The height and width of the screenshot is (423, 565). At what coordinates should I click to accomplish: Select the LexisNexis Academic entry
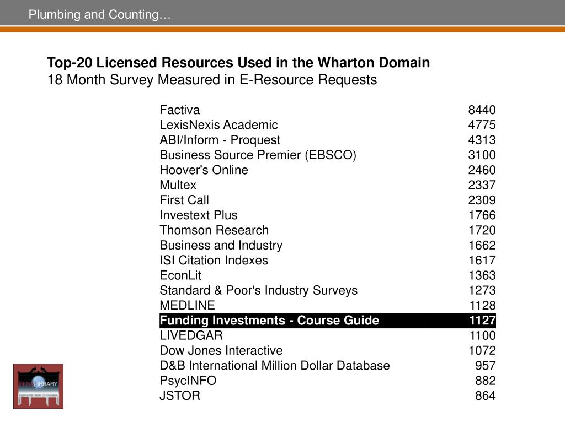coord(218,125)
